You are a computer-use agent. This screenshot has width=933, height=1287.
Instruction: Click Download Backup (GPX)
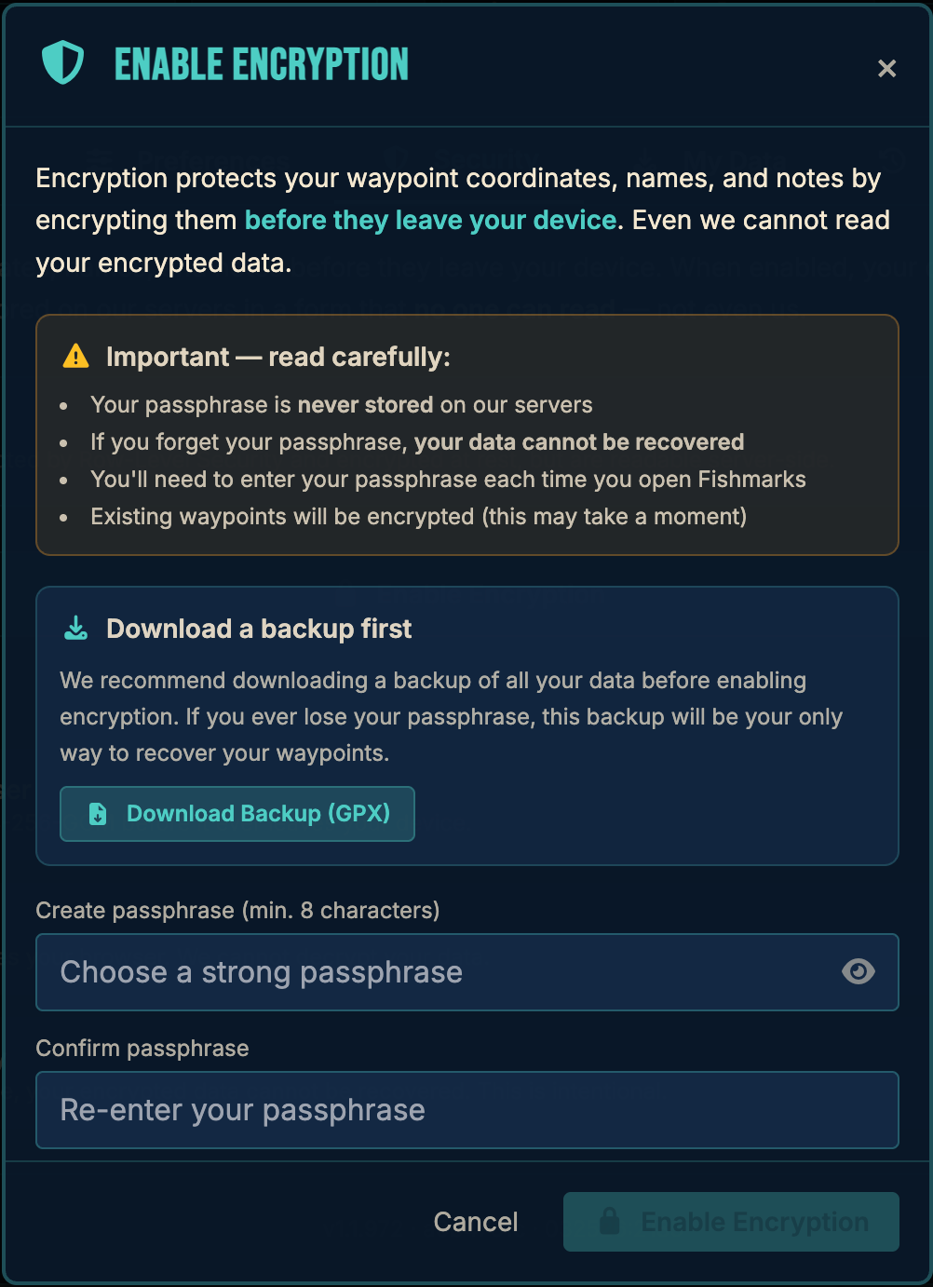(x=237, y=813)
